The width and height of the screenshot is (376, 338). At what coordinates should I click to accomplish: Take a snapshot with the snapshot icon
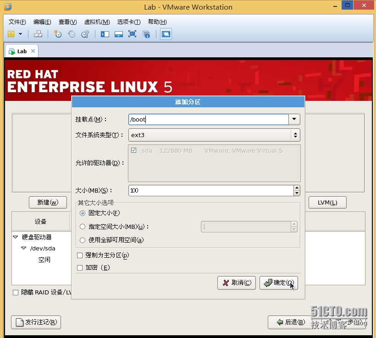tap(58, 34)
